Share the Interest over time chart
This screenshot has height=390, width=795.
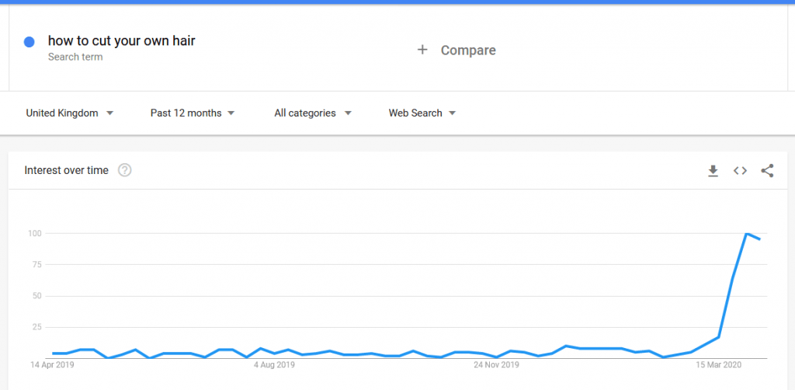pyautogui.click(x=767, y=171)
